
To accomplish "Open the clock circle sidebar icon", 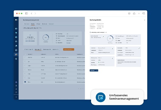I will (x=16, y=41).
